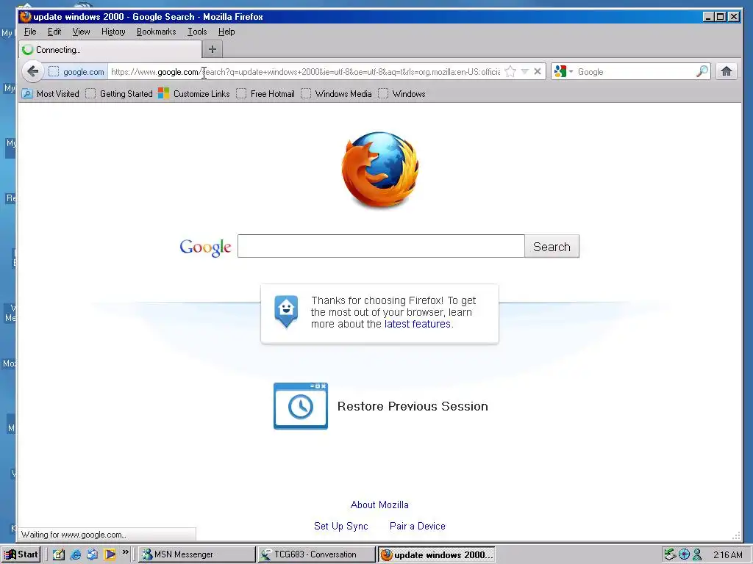Go to the home page using the house icon
Viewport: 753px width, 564px height.
tap(726, 72)
